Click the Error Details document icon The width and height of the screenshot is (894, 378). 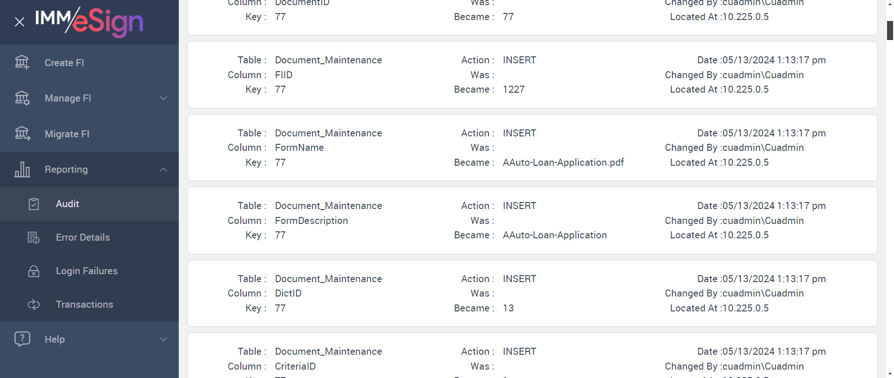34,237
